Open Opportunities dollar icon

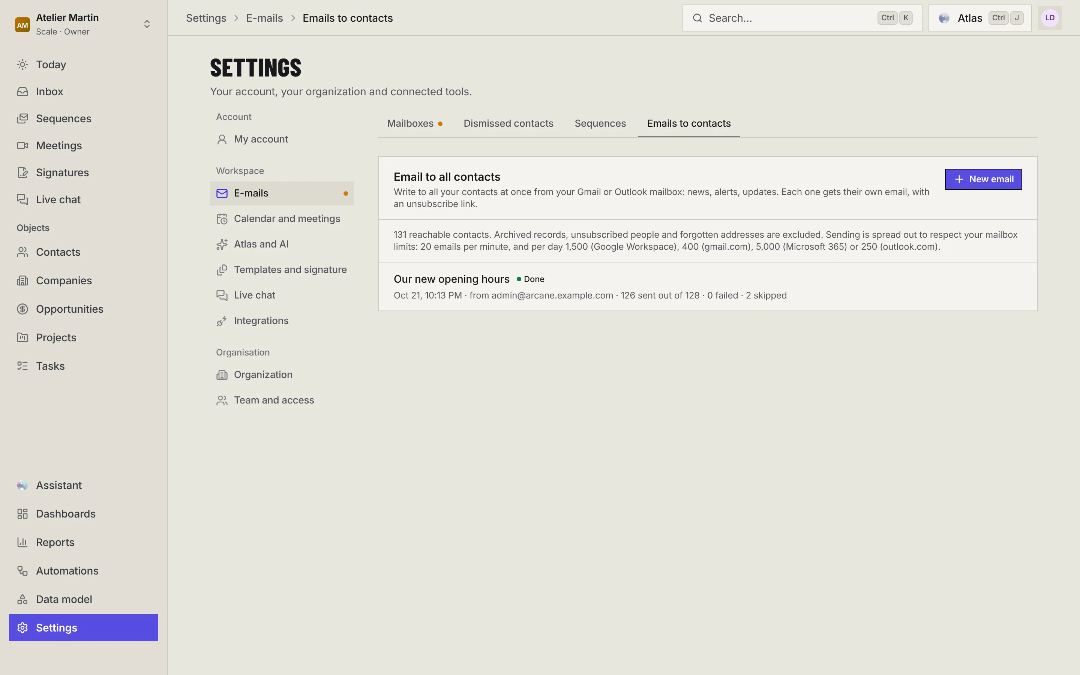22,309
